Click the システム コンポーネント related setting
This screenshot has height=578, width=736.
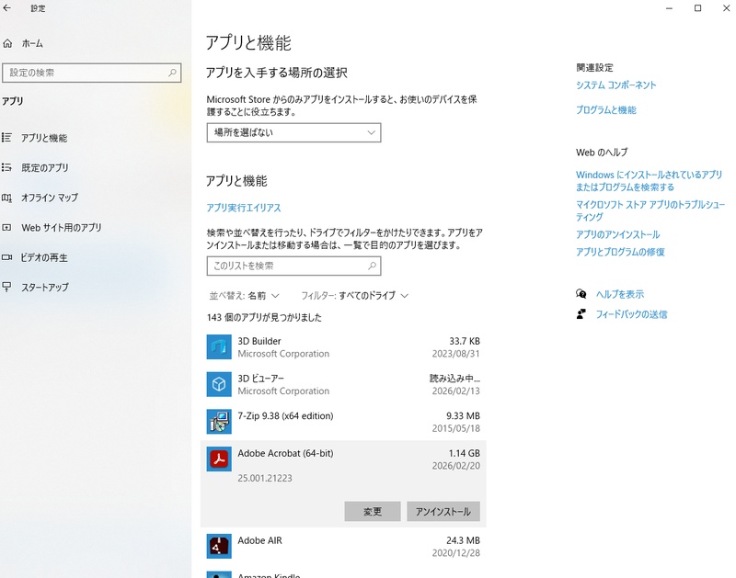pos(615,85)
